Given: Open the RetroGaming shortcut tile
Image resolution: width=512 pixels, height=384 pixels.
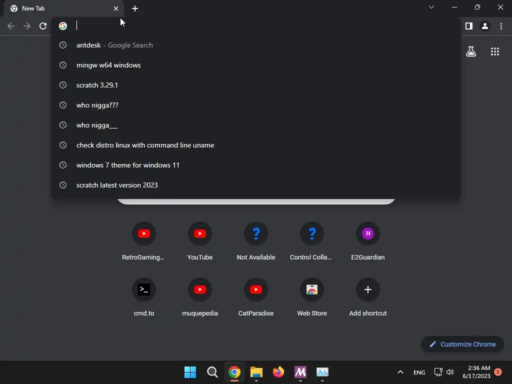Looking at the screenshot, I should tap(143, 241).
